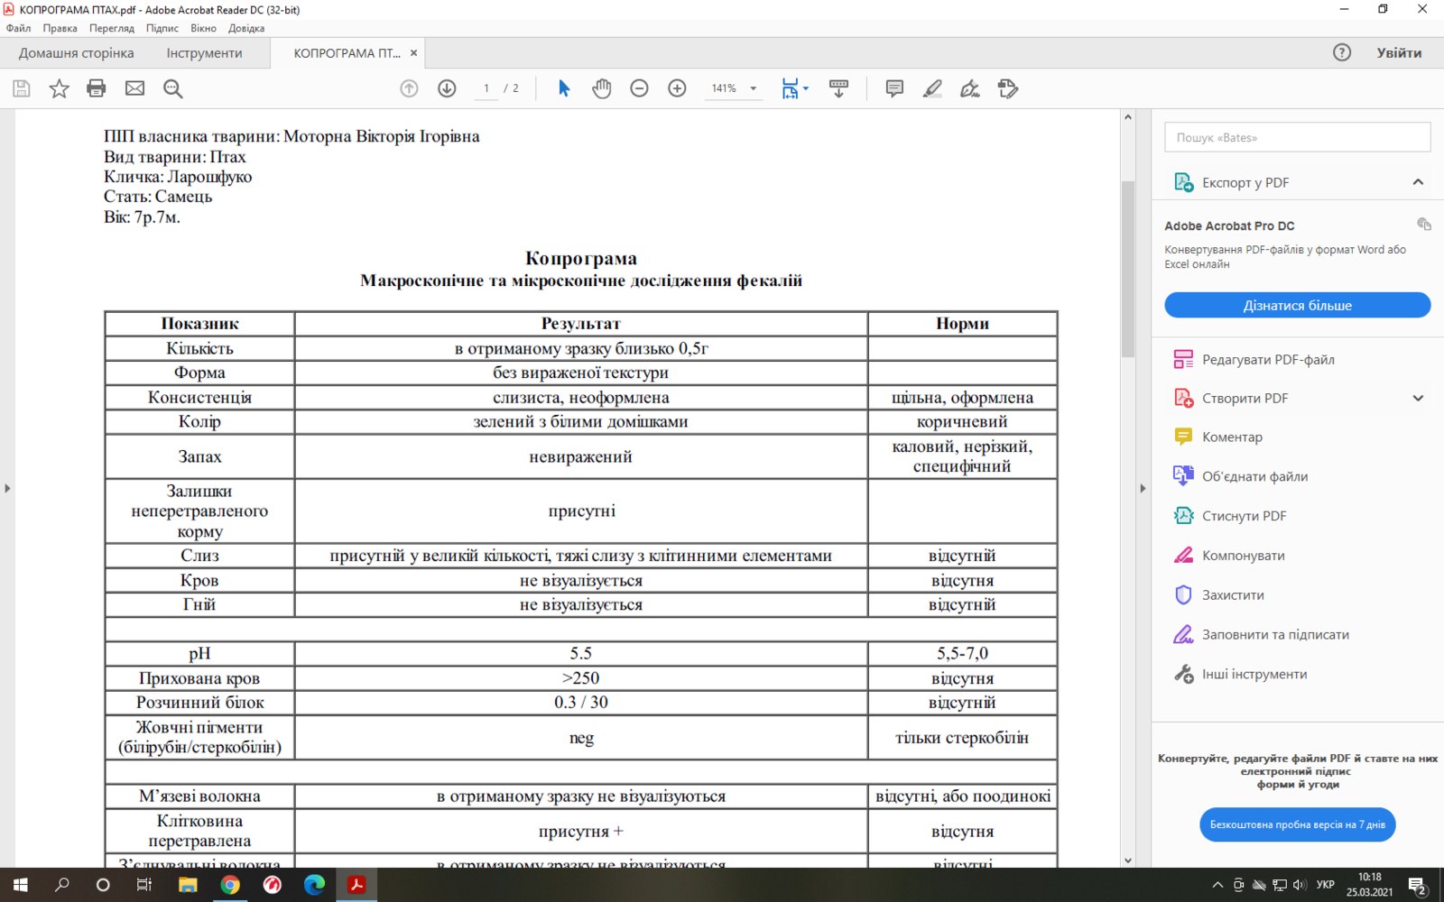Expand the left navigation pane arrow
1444x902 pixels.
(7, 488)
